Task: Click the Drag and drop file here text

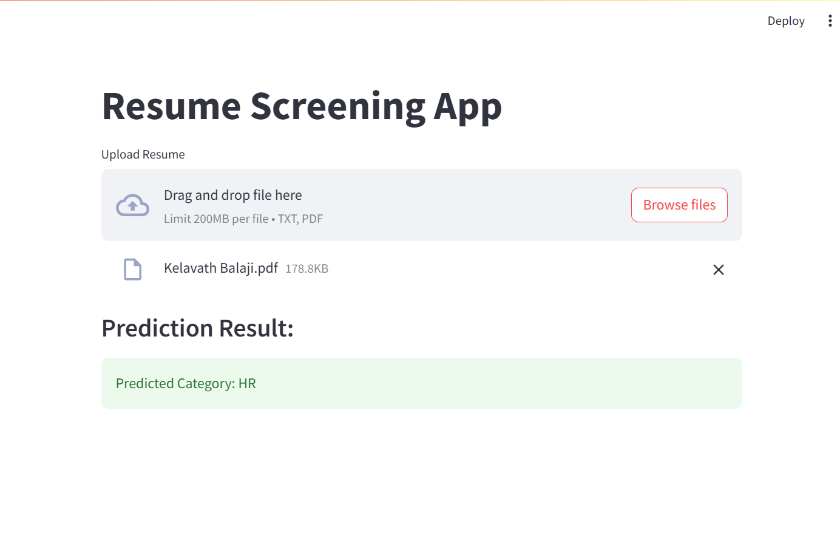Action: tap(233, 195)
